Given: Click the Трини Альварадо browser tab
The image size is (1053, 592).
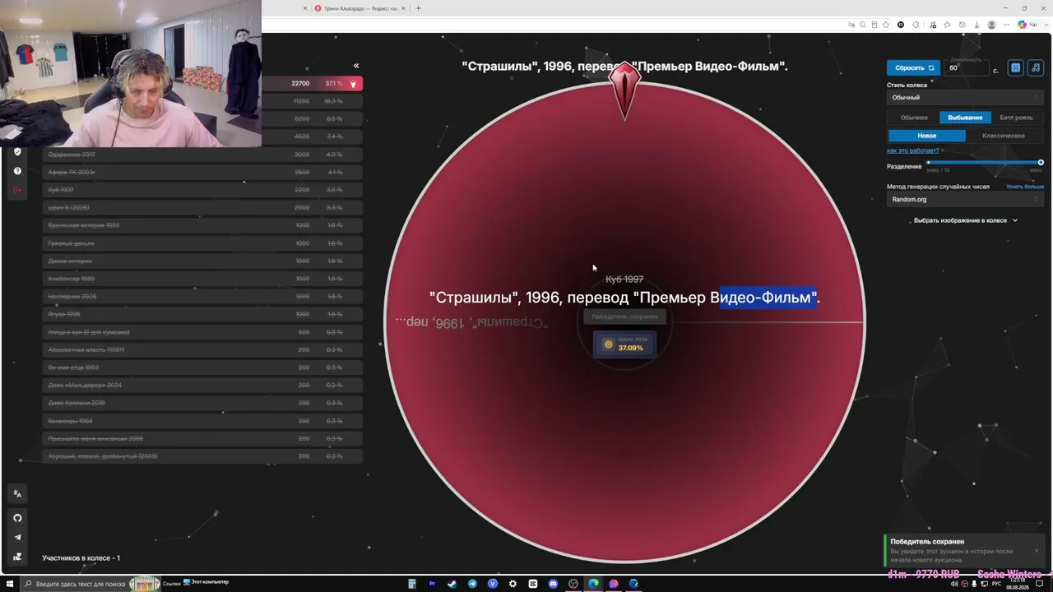Looking at the screenshot, I should click(x=360, y=8).
